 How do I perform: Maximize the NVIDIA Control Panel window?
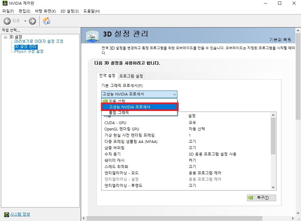280,3
